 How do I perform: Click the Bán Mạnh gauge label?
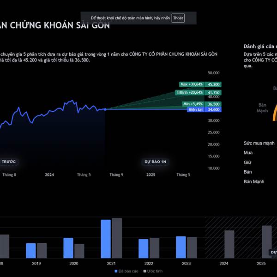click(x=262, y=108)
